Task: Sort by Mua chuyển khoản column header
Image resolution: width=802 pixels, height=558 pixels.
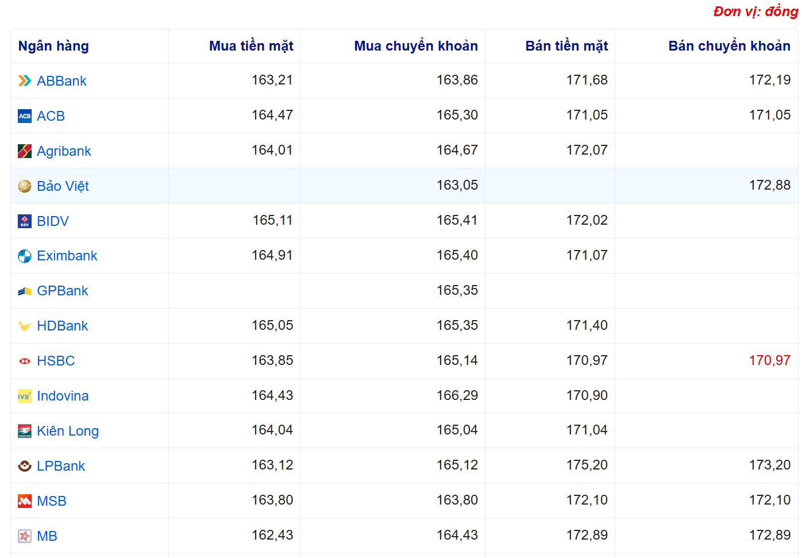Action: tap(416, 46)
